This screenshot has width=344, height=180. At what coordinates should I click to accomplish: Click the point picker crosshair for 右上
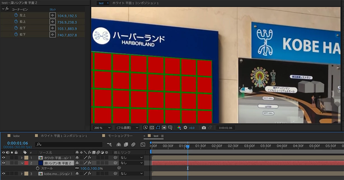pyautogui.click(x=53, y=22)
